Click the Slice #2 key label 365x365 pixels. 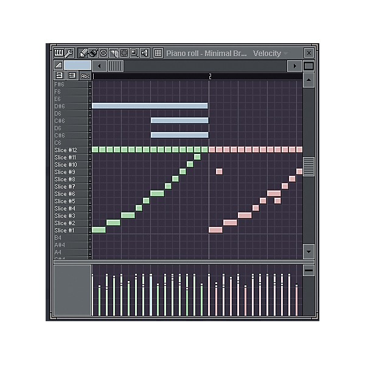tap(64, 223)
